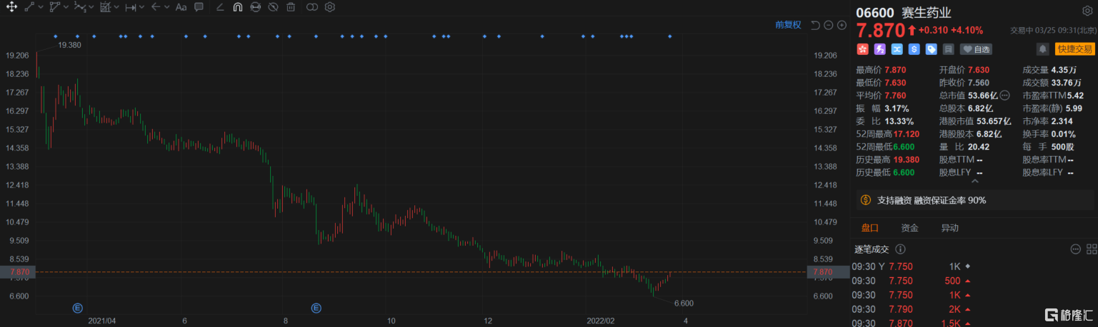Toggle lock drawings icon

(x=255, y=7)
